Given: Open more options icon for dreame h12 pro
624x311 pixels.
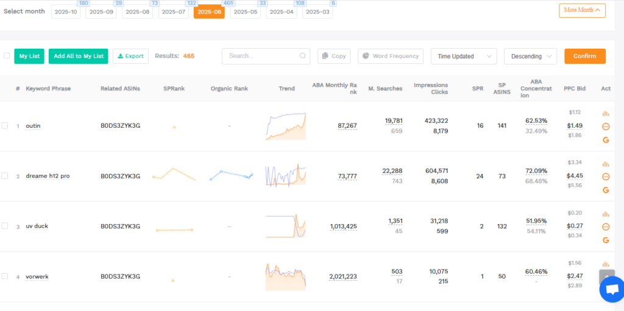Looking at the screenshot, I should coord(606,176).
